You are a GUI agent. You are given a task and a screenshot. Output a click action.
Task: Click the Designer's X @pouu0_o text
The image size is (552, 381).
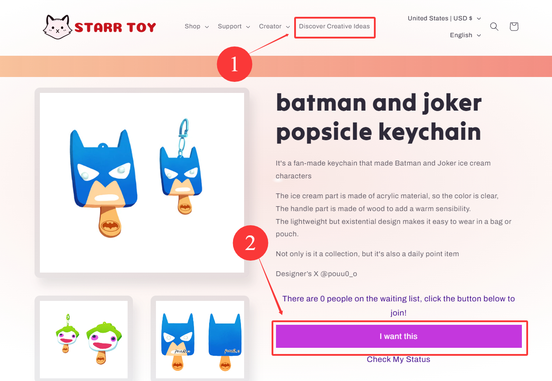tap(316, 274)
